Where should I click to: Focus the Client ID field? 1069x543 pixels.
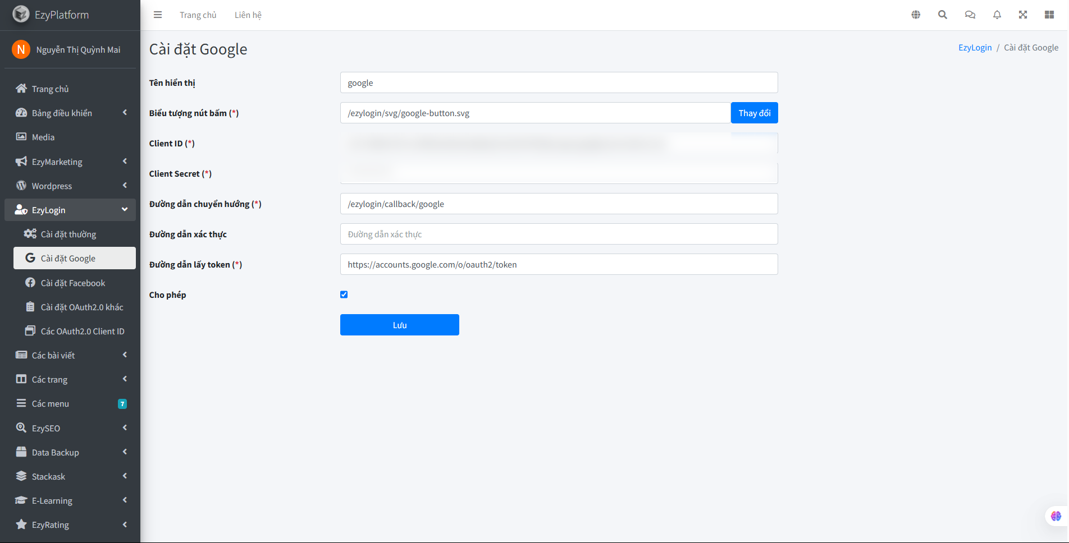coord(559,143)
